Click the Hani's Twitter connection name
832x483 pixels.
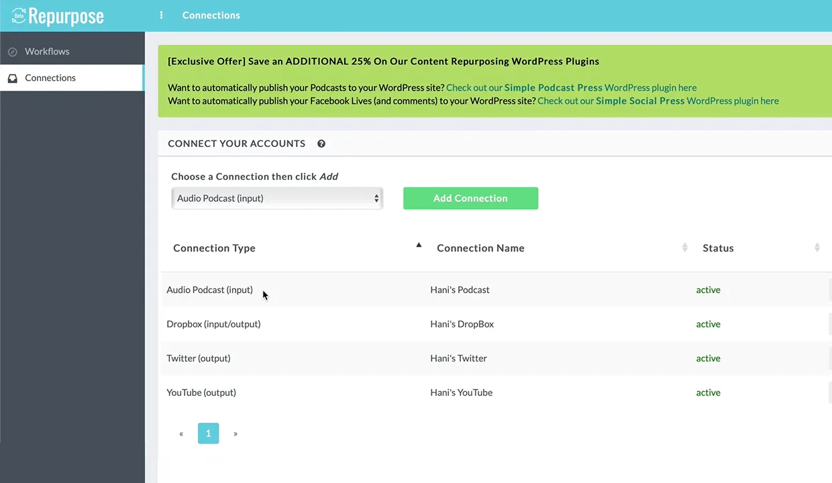(458, 358)
